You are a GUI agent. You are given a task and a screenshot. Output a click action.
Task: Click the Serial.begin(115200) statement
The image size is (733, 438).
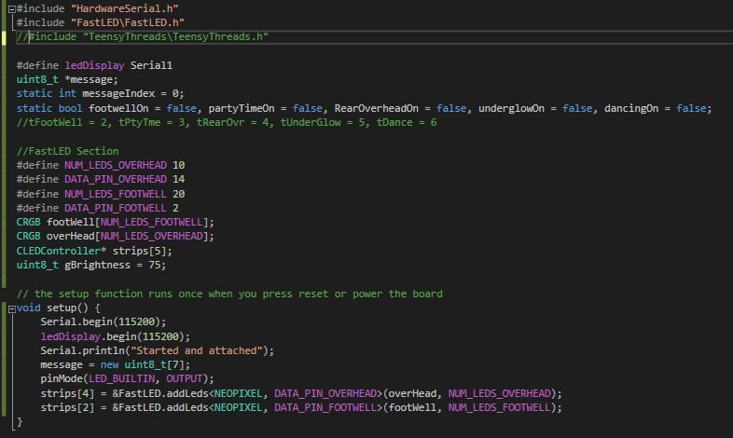[x=103, y=322]
